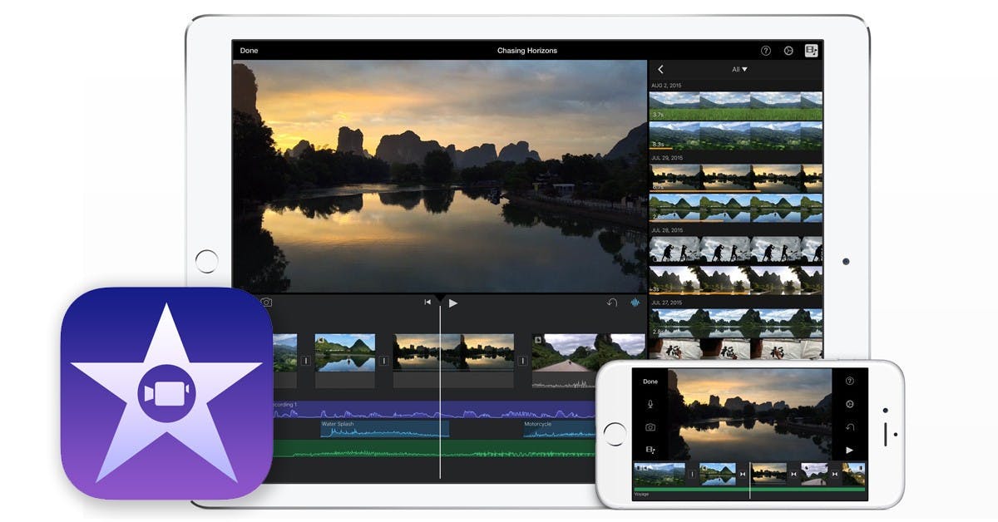The height and width of the screenshot is (522, 998).
Task: Click the iPad timeline playhead line
Action: (440, 391)
